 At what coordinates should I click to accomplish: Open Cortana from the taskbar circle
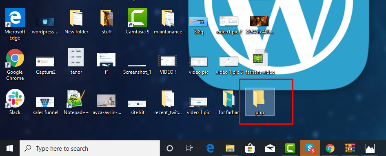tap(170, 148)
